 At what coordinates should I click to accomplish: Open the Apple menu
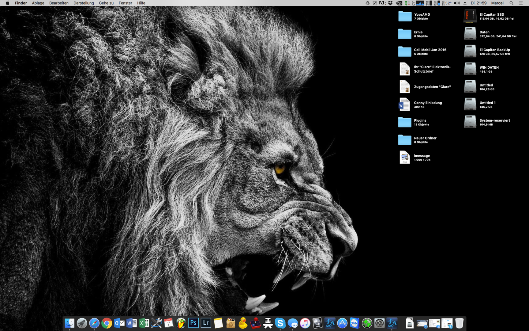[x=7, y=3]
